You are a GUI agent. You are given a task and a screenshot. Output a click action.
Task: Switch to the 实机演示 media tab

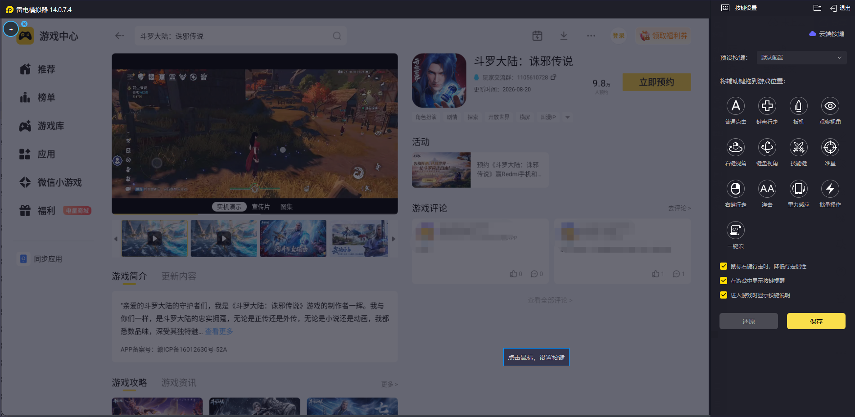point(229,207)
